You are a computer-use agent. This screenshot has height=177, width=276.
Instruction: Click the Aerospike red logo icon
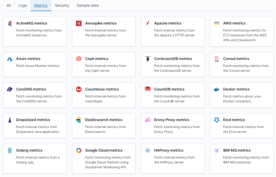click(x=79, y=23)
